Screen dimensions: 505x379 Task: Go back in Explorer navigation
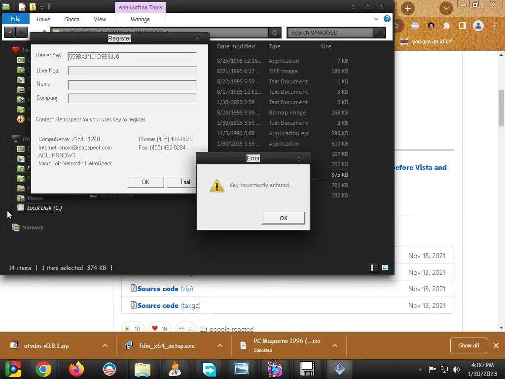pos(10,32)
